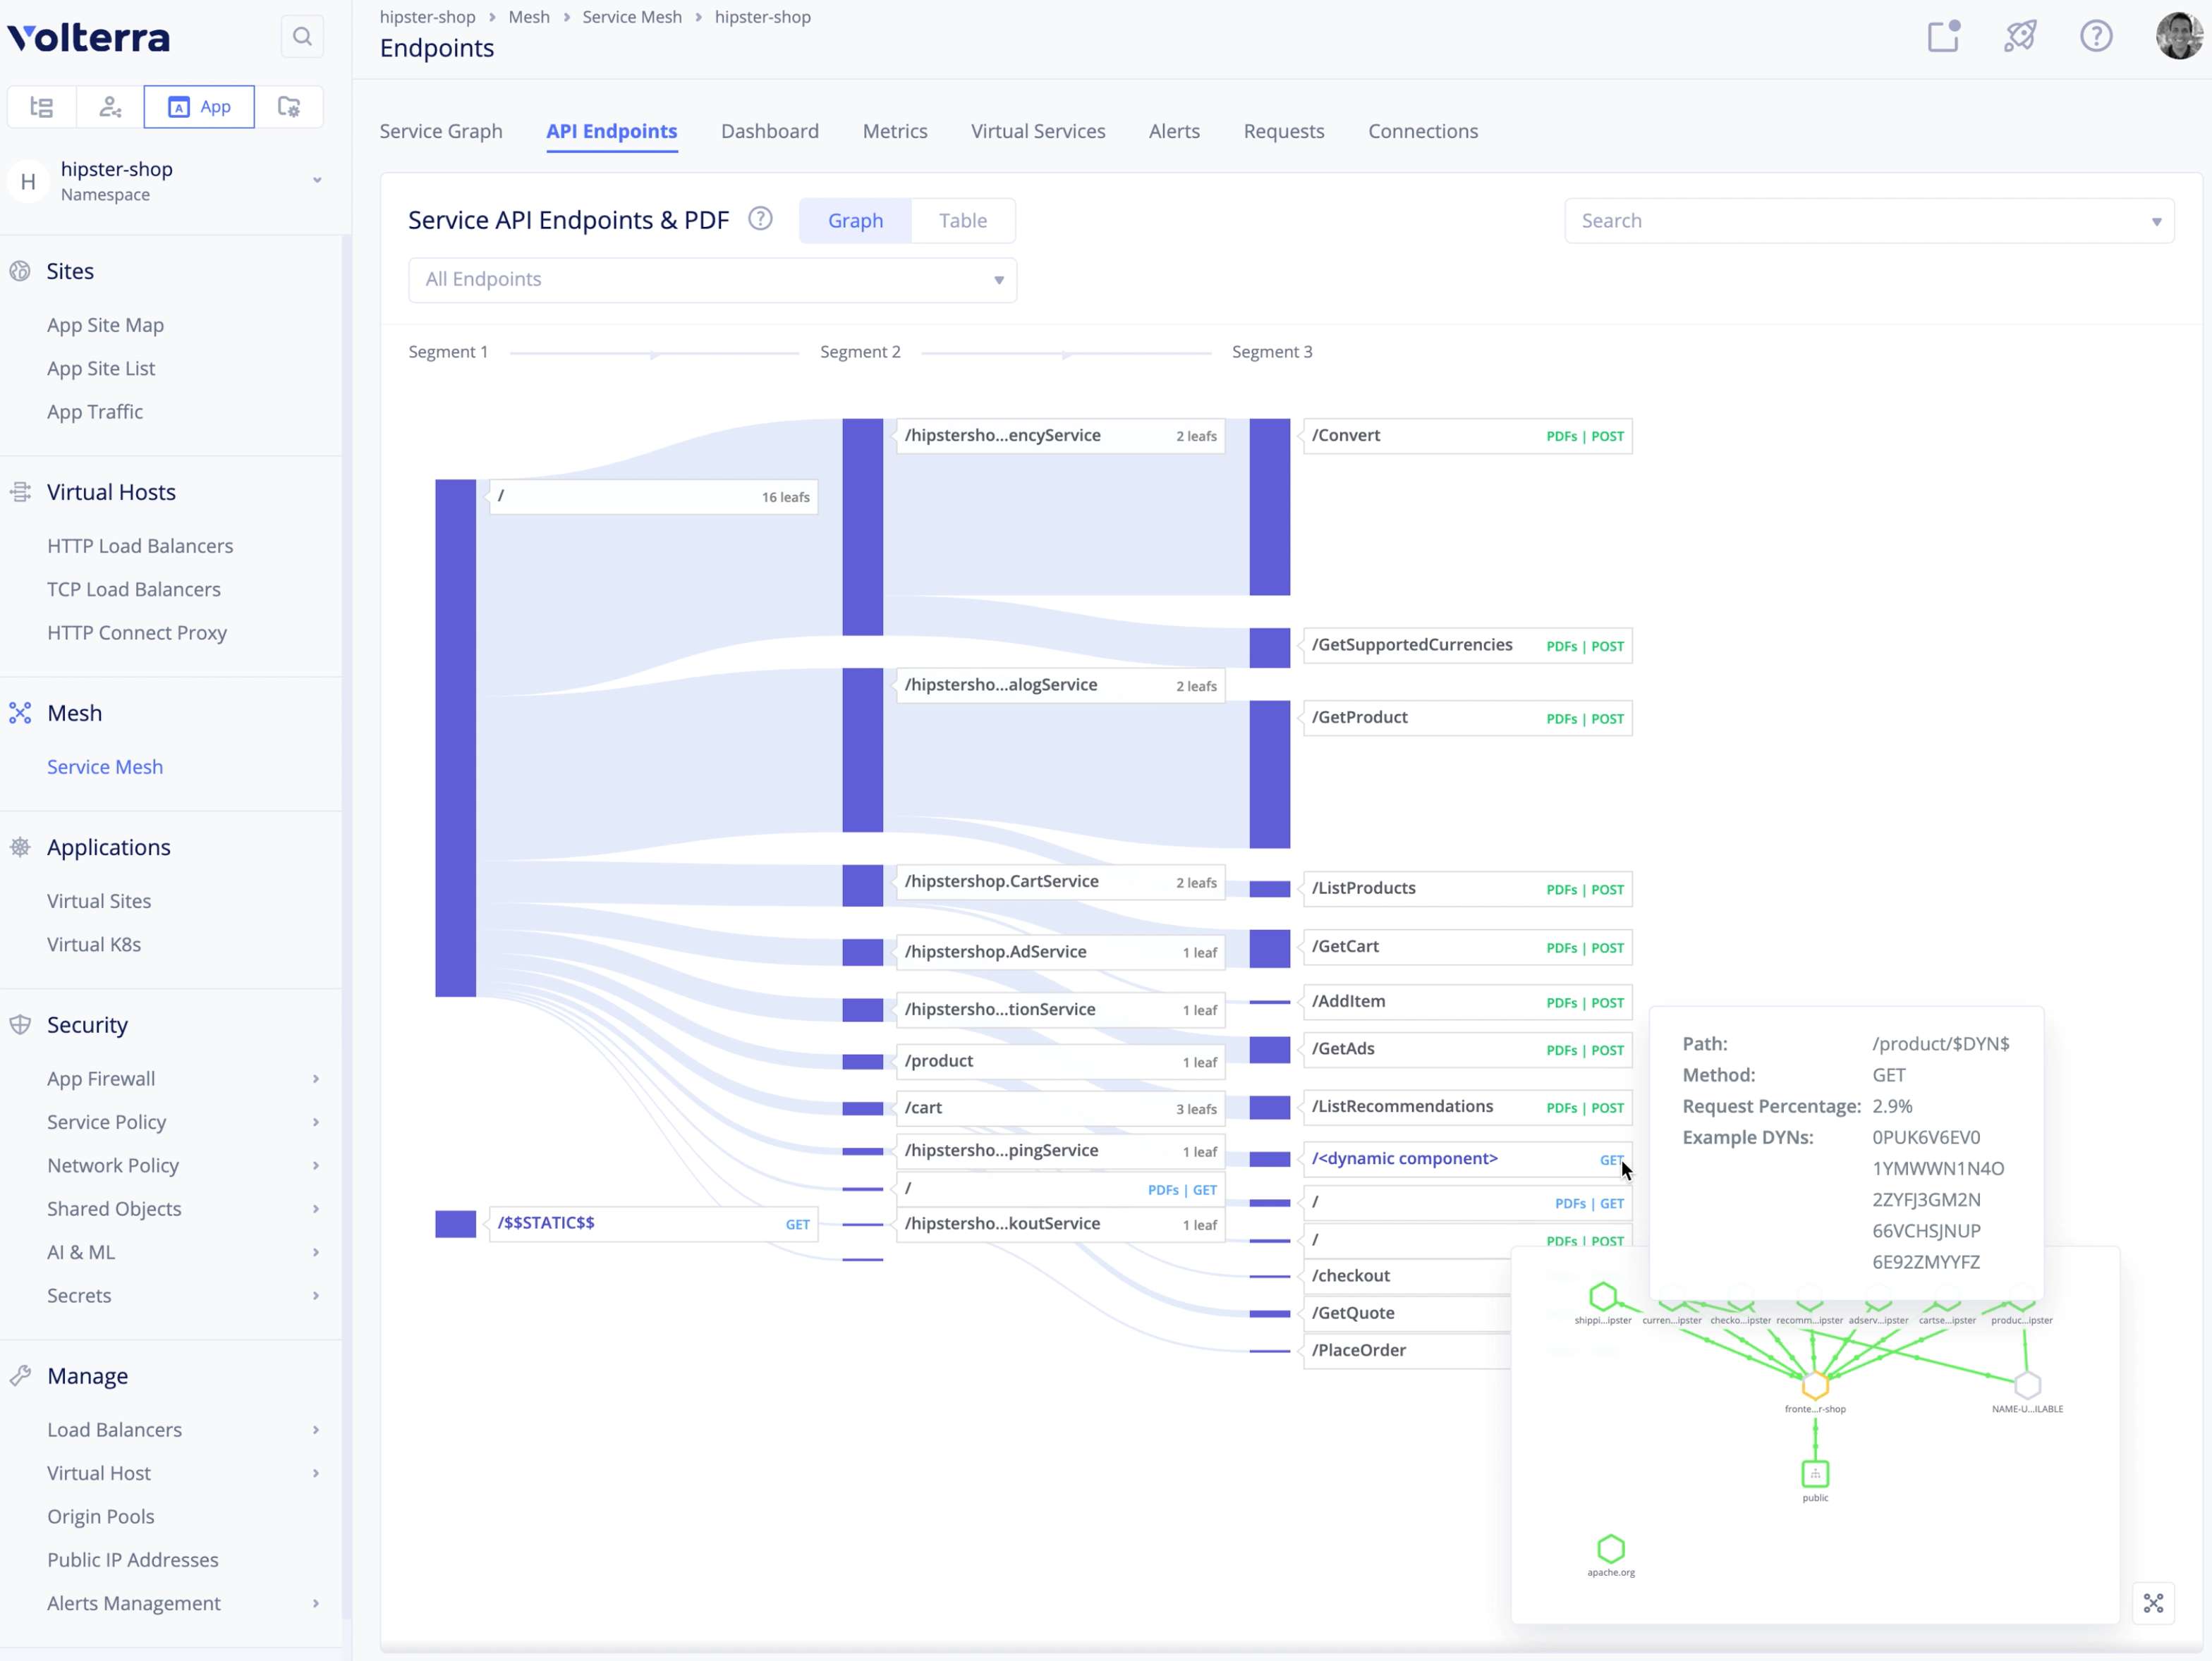Click the /$$STATIC$$ endpoint node
Image resolution: width=2212 pixels, height=1661 pixels.
pyautogui.click(x=653, y=1223)
